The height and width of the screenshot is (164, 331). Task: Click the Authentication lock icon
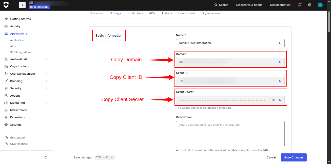pos(6,59)
